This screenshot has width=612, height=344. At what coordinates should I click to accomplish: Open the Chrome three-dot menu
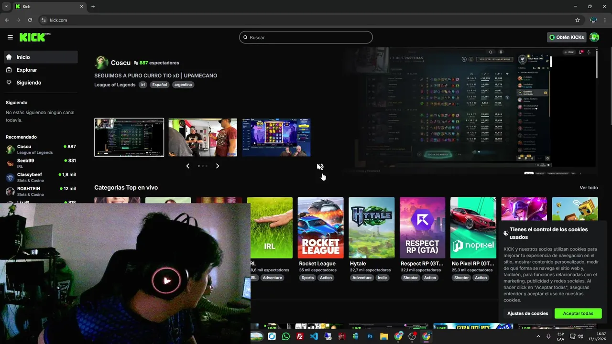(x=605, y=20)
